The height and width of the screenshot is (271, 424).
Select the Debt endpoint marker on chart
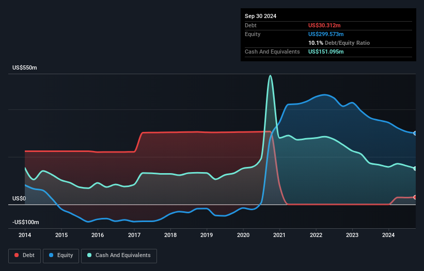pyautogui.click(x=415, y=197)
